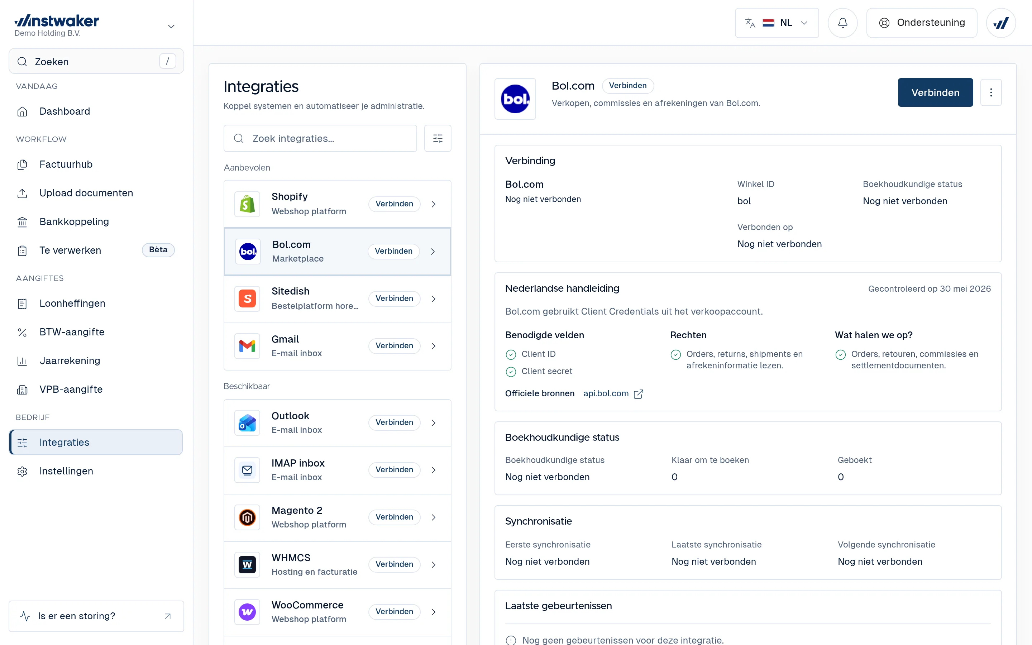Open Factuurhub in the sidebar
Viewport: 1032px width, 645px height.
point(96,164)
